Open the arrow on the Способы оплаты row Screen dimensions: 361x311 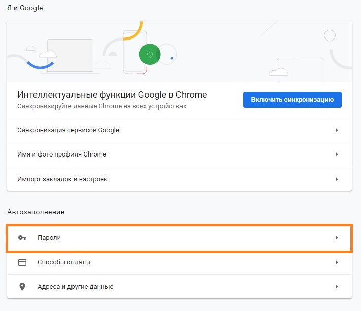[337, 262]
